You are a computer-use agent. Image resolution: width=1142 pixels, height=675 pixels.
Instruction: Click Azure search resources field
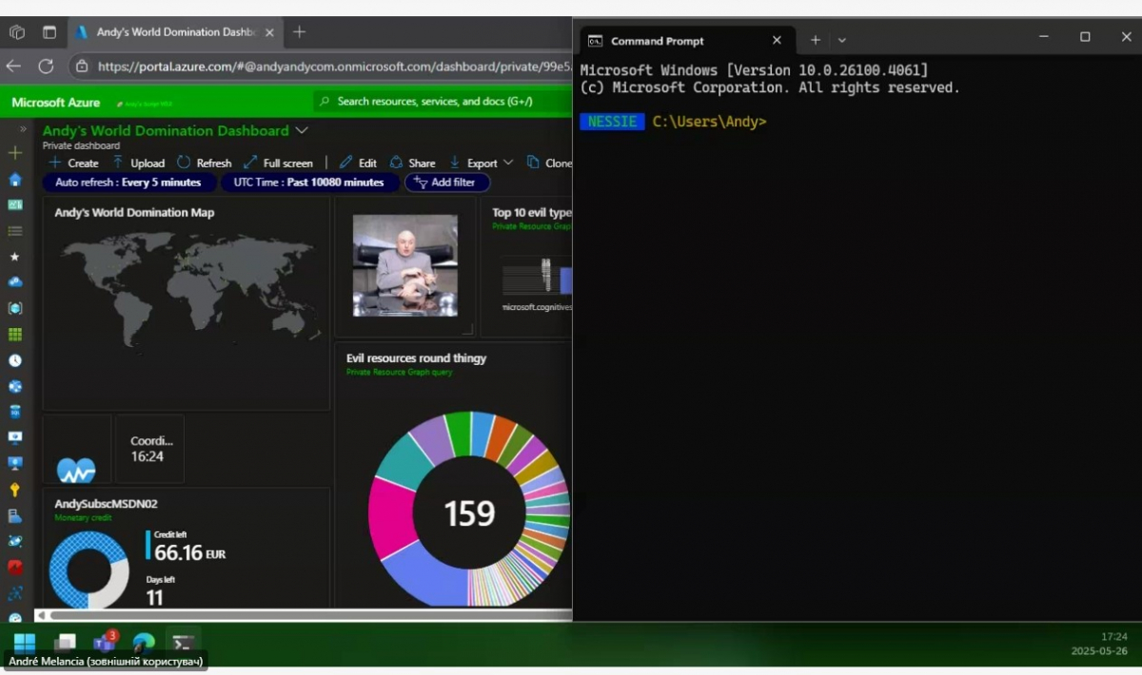(x=443, y=102)
